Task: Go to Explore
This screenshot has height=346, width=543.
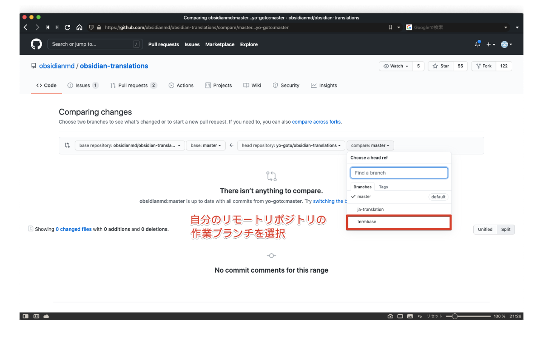Action: [249, 44]
